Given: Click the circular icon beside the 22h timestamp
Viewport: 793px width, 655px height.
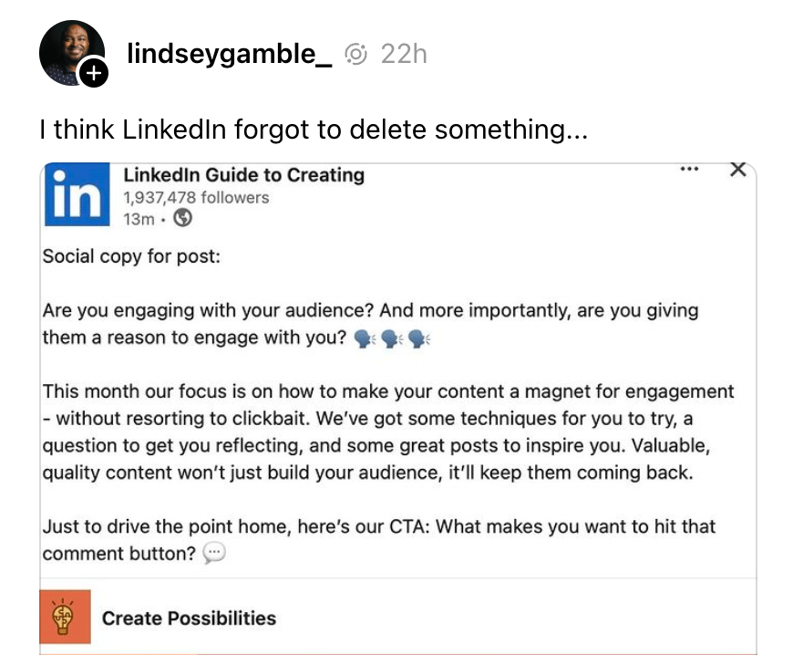Looking at the screenshot, I should click(x=356, y=55).
